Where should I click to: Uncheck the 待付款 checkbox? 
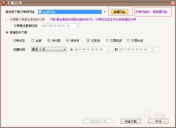click(x=49, y=41)
